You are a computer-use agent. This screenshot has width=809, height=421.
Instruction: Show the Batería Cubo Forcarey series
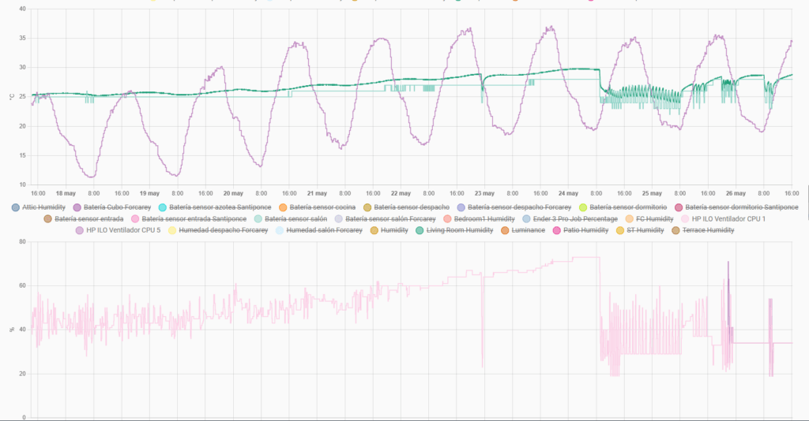point(117,207)
